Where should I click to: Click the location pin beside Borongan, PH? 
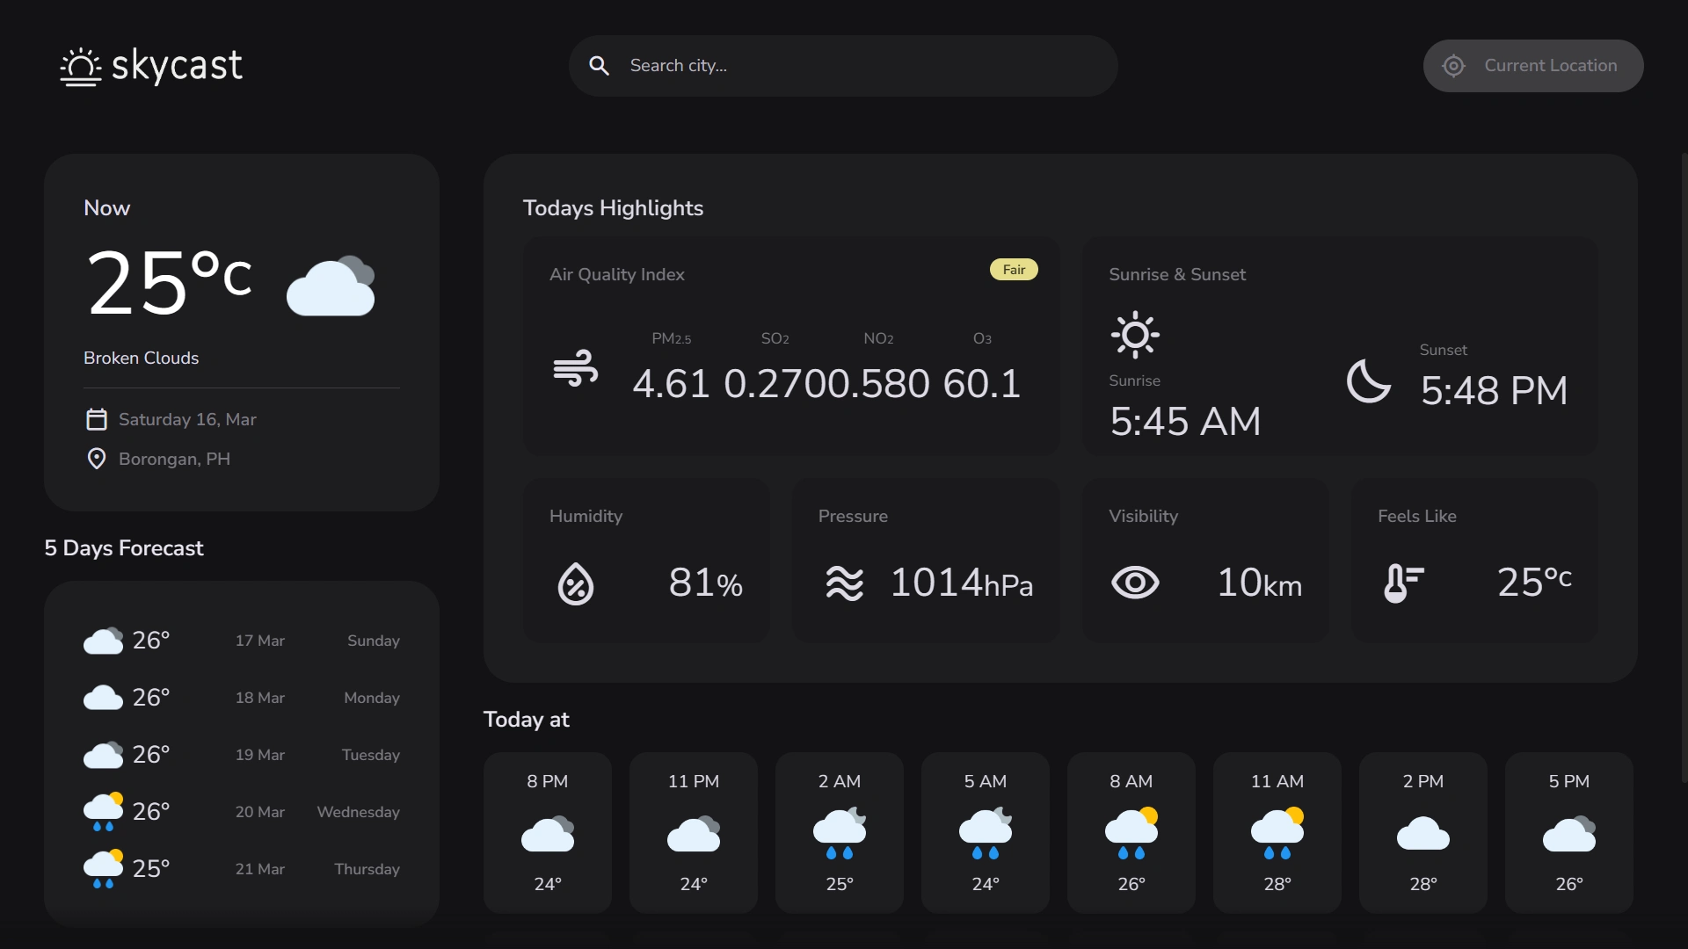pyautogui.click(x=97, y=459)
